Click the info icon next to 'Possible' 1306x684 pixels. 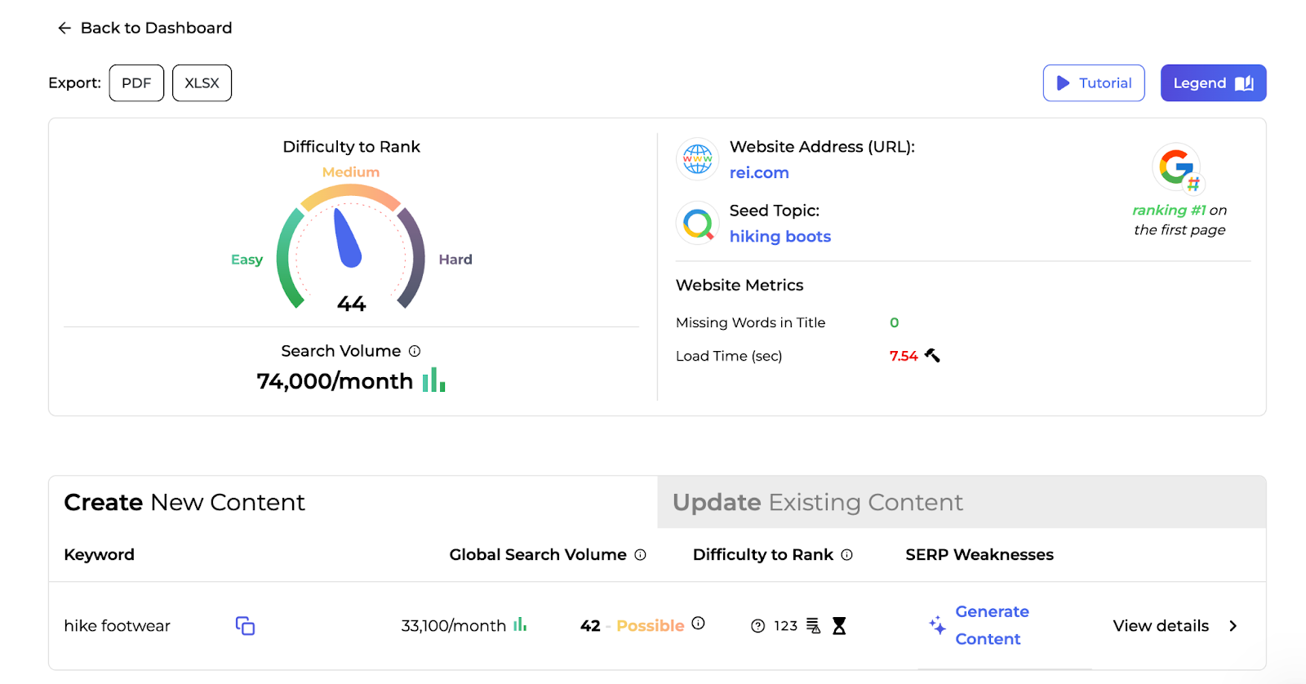click(x=698, y=624)
